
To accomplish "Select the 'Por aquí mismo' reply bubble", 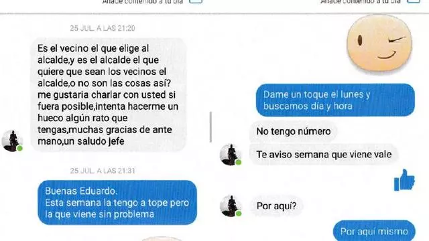I will click(x=374, y=231).
